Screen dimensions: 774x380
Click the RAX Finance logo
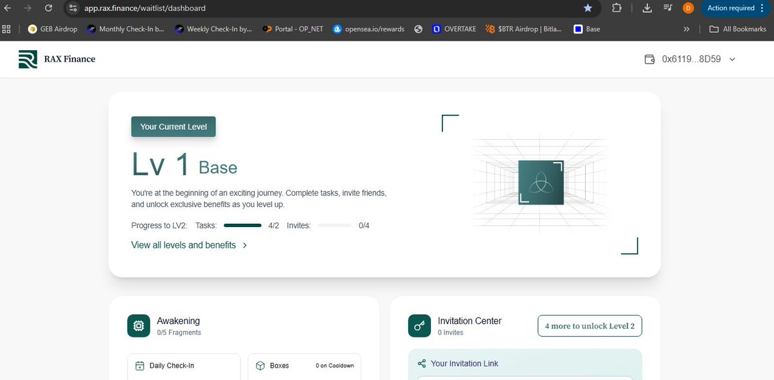(57, 59)
